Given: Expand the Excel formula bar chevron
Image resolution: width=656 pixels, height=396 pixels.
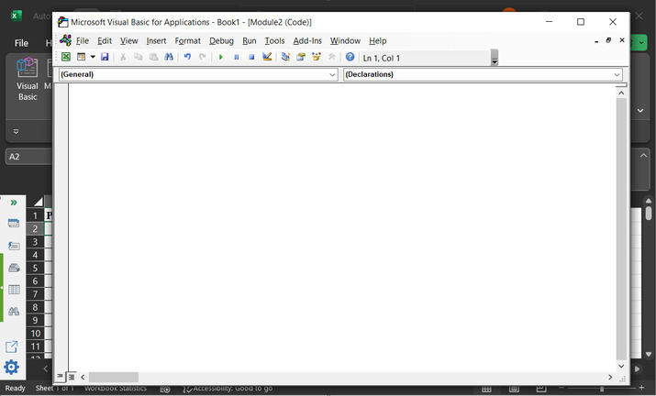Looking at the screenshot, I should tap(643, 156).
